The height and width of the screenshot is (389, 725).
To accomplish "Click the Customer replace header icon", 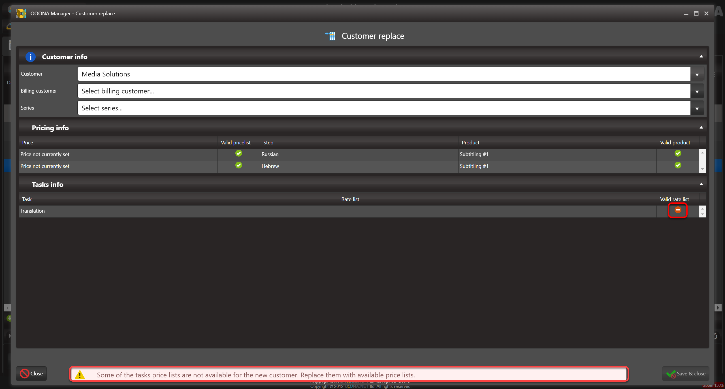I will (330, 36).
